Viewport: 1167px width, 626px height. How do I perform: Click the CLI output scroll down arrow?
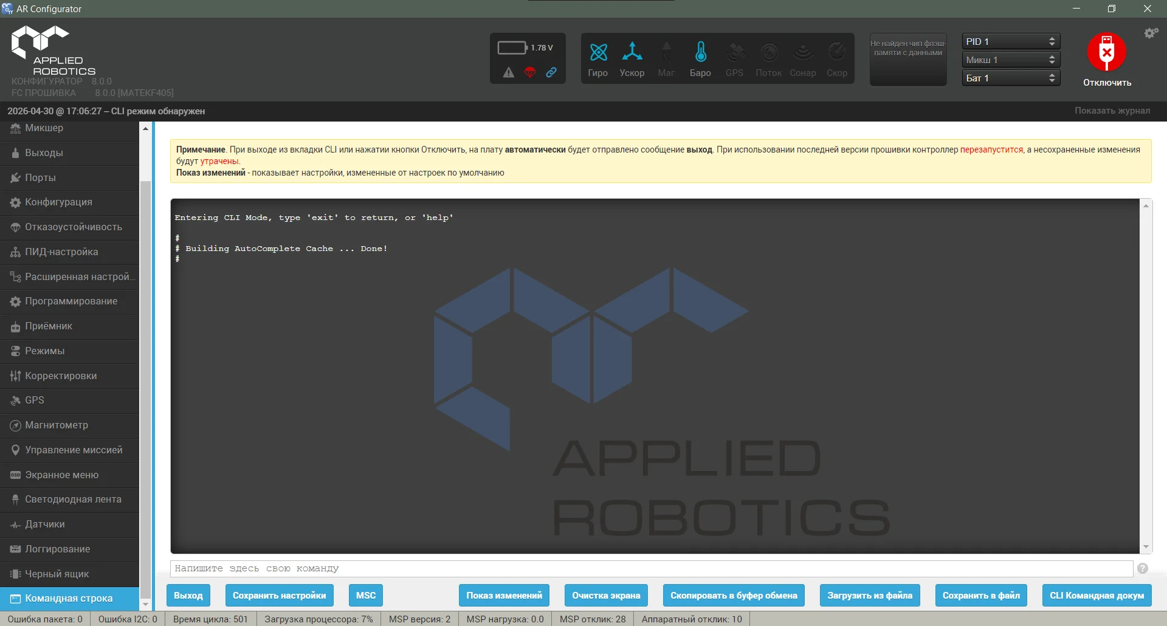tap(1146, 547)
